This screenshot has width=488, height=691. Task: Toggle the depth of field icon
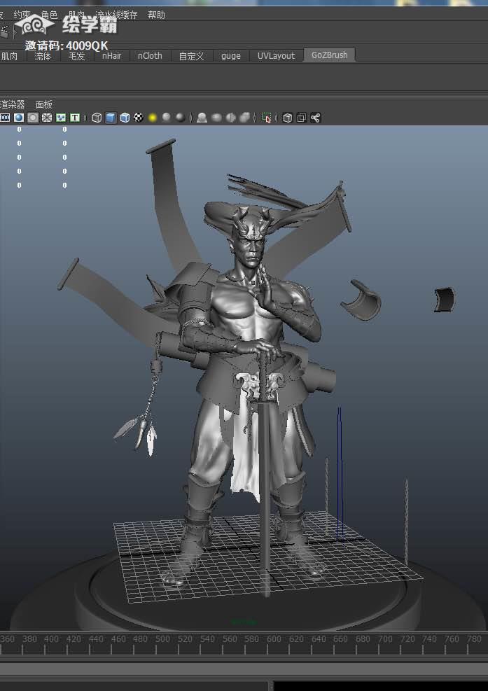[244, 118]
